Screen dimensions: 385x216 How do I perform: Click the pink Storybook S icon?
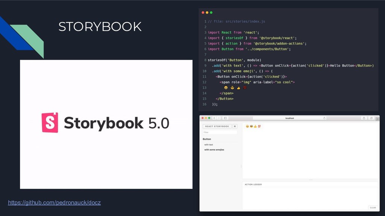(50, 123)
